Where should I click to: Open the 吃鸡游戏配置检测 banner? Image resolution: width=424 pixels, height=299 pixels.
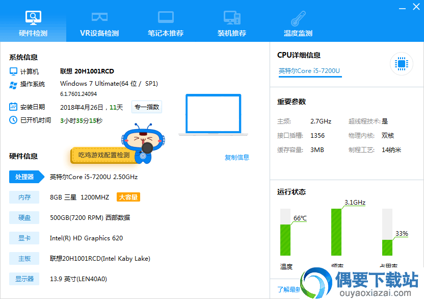104,155
